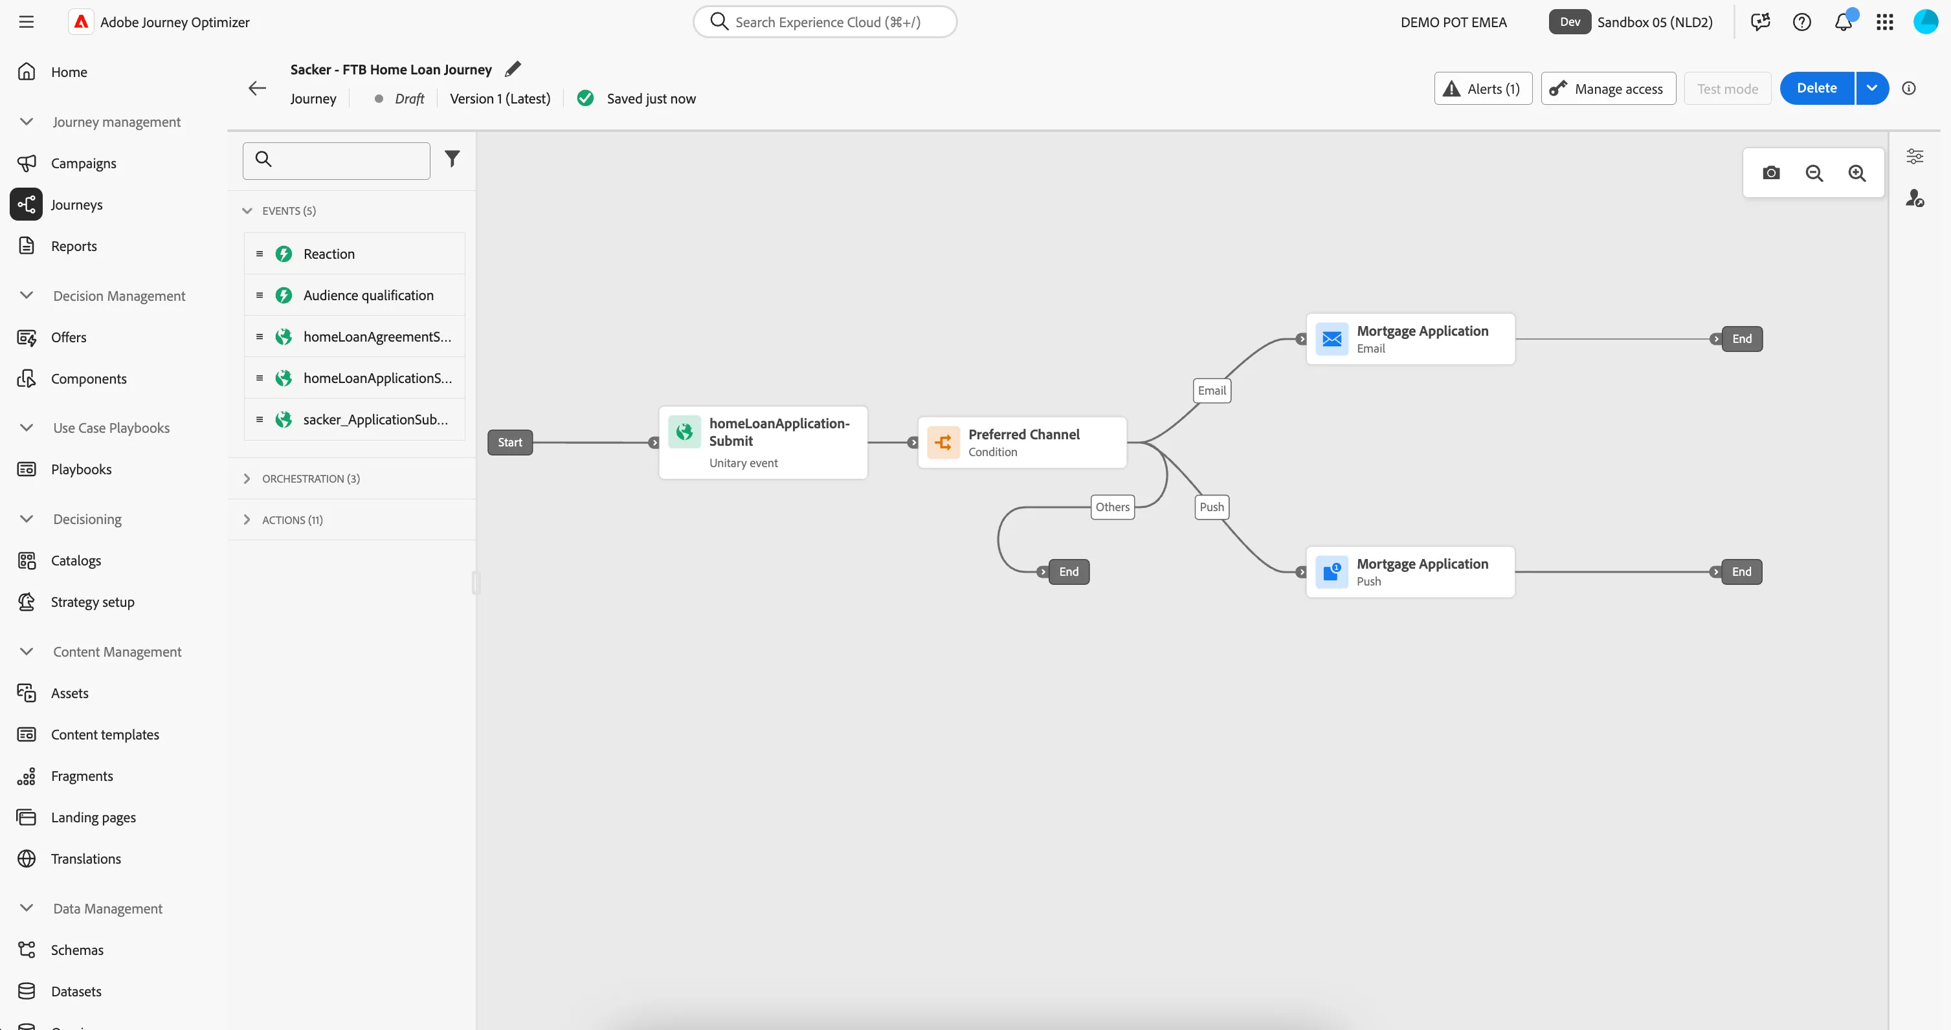Click the blue Delete button
1951x1030 pixels.
1816,89
